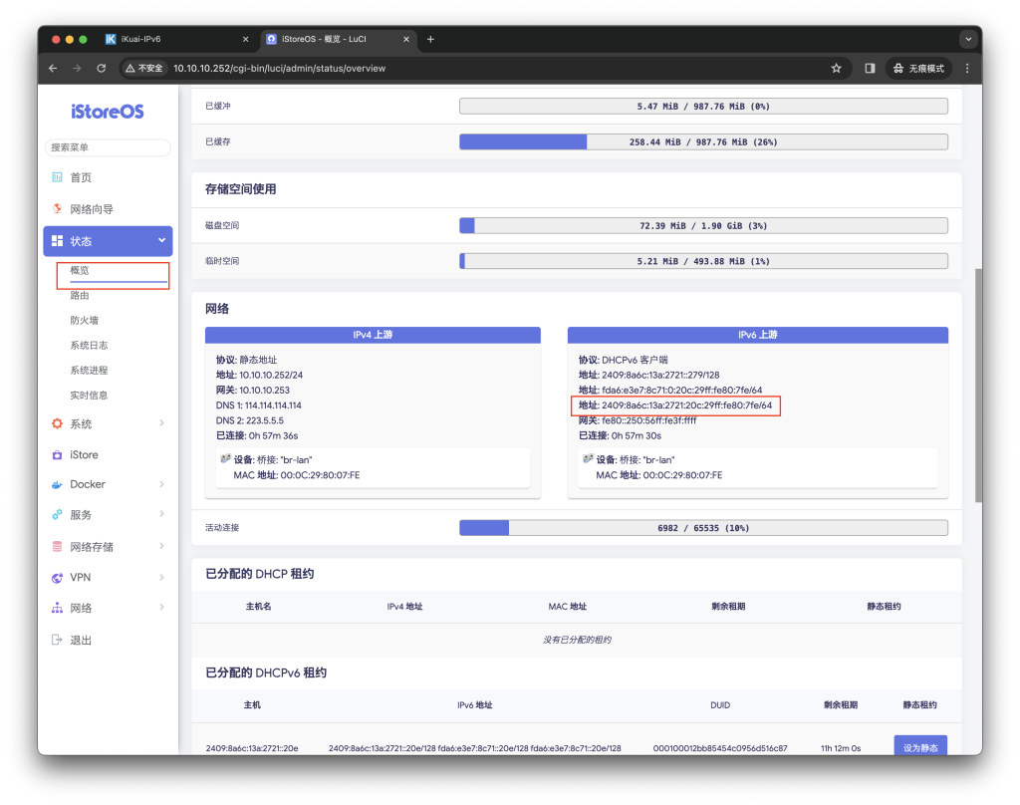Click the 不安全 security warning indicator

(x=143, y=69)
